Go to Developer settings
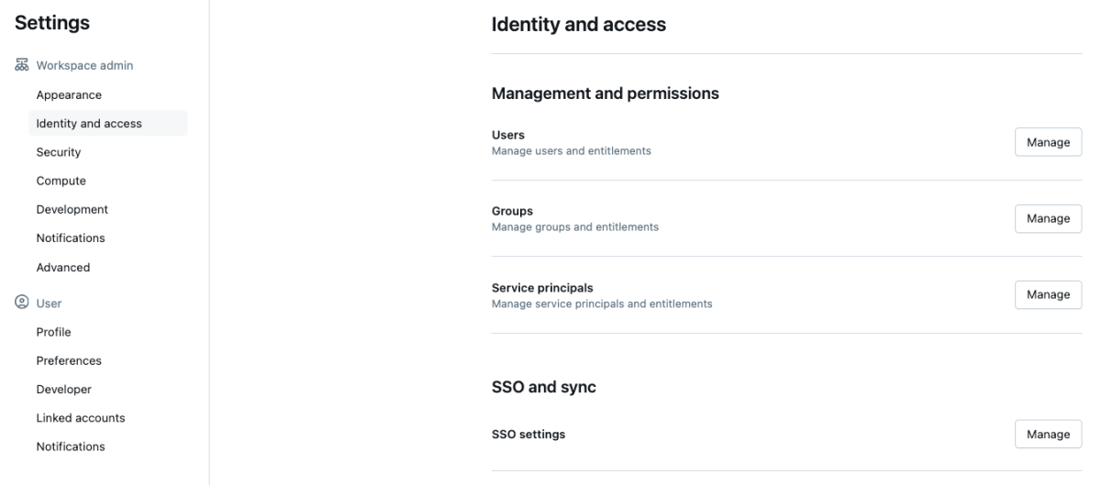The height and width of the screenshot is (485, 1101). (x=64, y=390)
